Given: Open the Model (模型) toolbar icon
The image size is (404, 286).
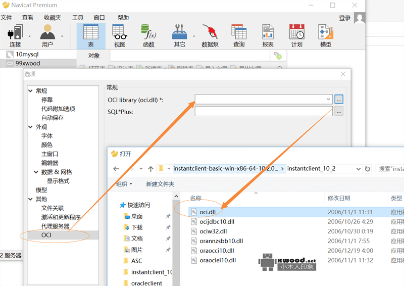Looking at the screenshot, I should coord(326,36).
